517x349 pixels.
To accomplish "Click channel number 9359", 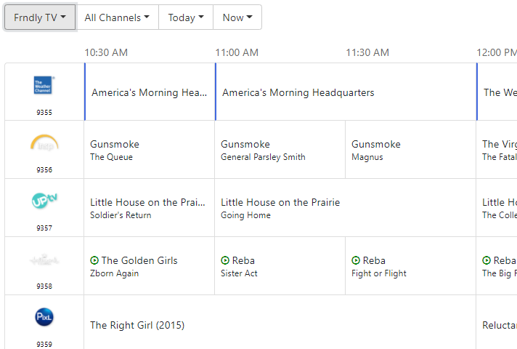I will (x=44, y=344).
